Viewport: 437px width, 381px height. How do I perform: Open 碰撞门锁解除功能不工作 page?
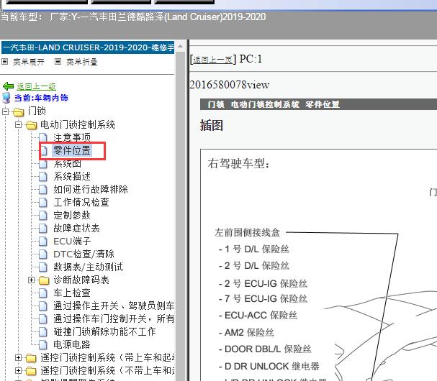click(x=104, y=331)
